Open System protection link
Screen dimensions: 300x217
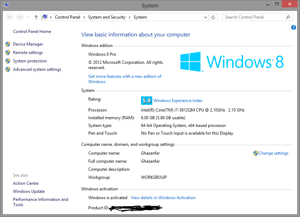(30, 61)
